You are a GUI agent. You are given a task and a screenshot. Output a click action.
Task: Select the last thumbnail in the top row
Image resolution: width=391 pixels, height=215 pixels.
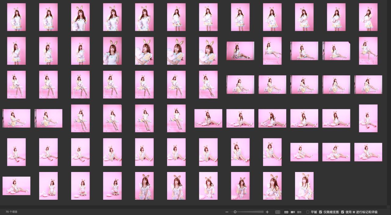[368, 17]
